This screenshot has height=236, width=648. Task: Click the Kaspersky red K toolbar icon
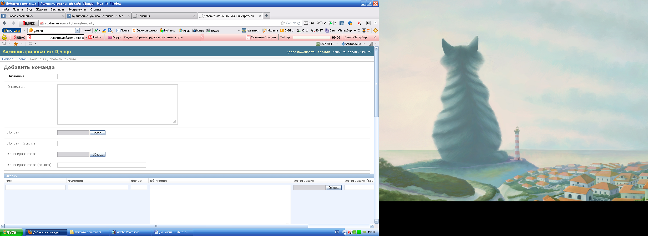(359, 23)
